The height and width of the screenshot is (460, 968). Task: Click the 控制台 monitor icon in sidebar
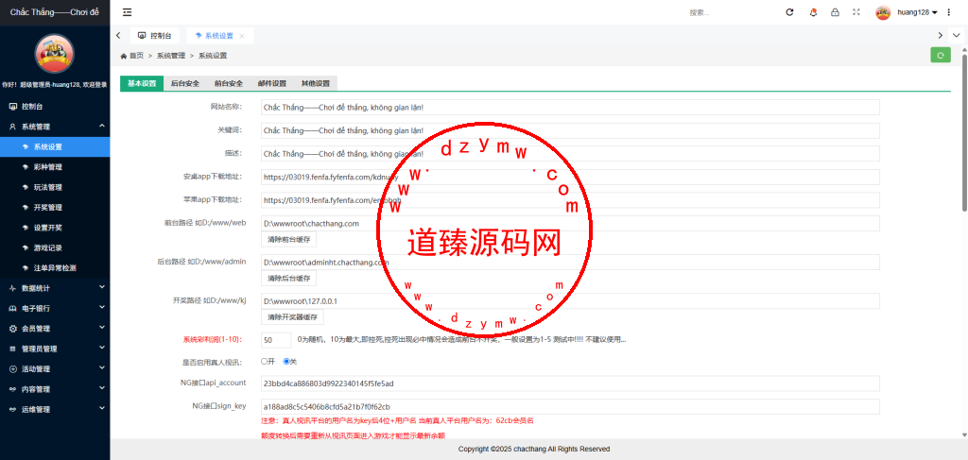(13, 107)
